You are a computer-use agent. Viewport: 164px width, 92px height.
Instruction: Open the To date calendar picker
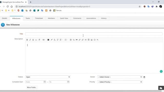click(x=68, y=82)
